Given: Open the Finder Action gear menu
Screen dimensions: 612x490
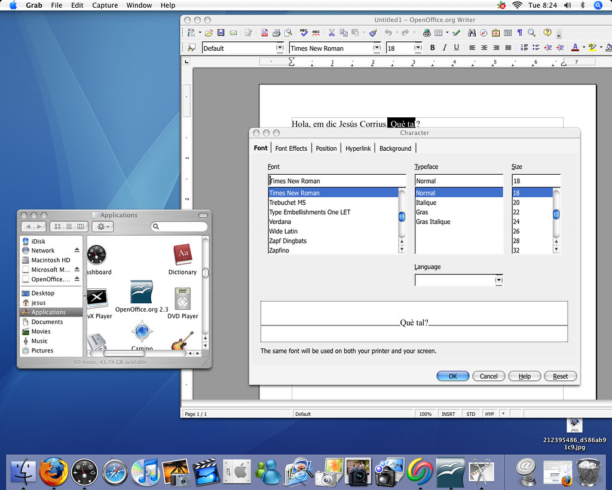Looking at the screenshot, I should click(x=103, y=226).
